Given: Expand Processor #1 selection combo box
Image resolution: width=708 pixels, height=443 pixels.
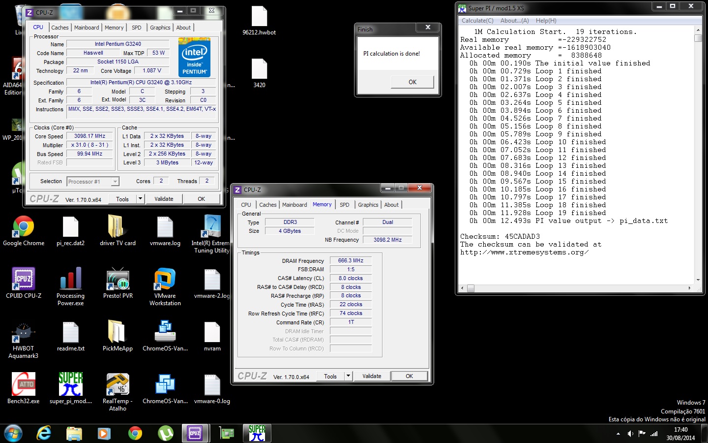Looking at the screenshot, I should 93,182.
